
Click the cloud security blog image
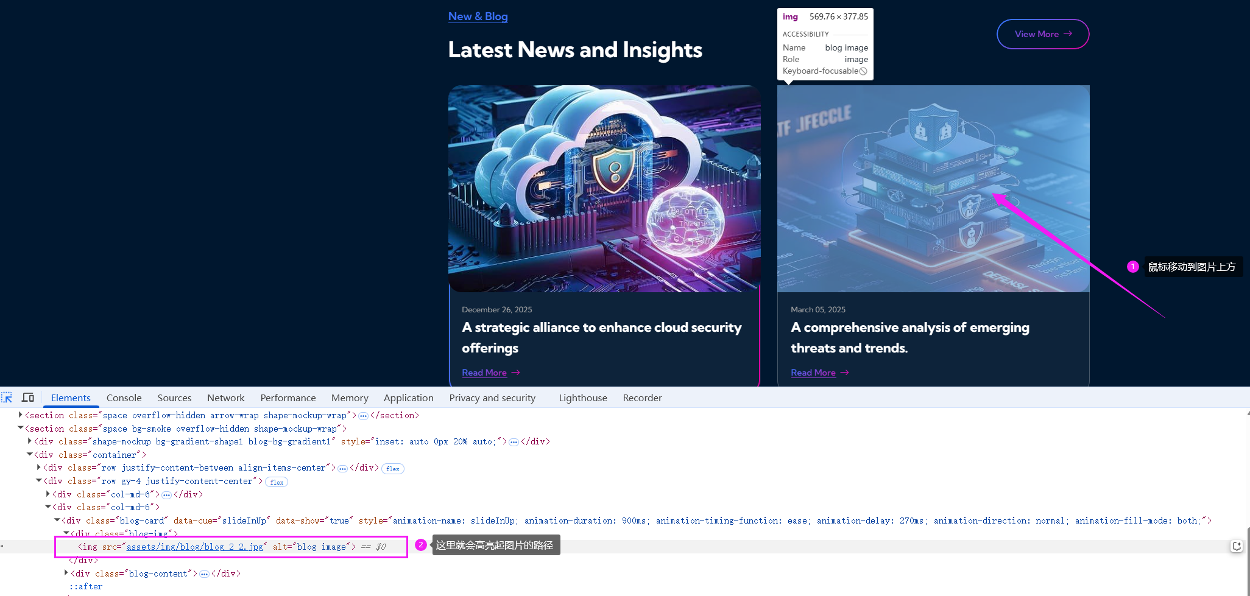(604, 188)
